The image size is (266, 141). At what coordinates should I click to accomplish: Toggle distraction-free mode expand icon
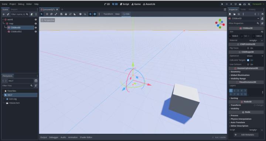pos(225,10)
